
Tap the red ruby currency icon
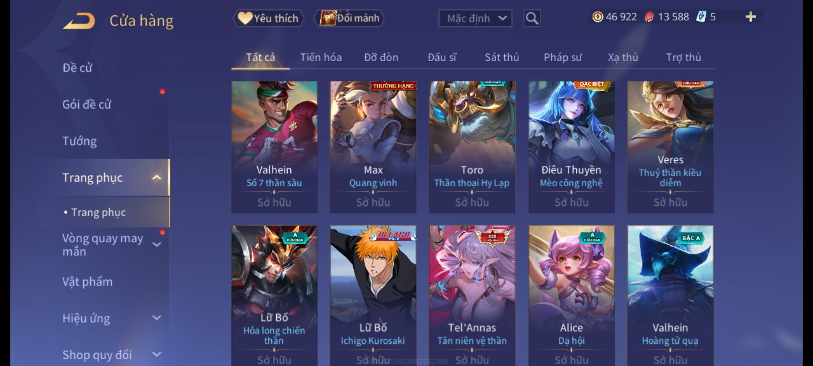pos(649,17)
